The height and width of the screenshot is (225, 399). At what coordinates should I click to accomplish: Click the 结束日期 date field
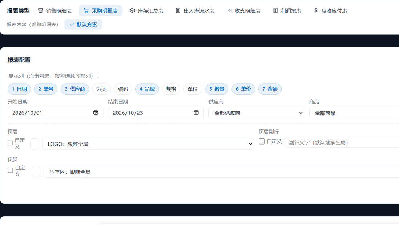tap(156, 113)
